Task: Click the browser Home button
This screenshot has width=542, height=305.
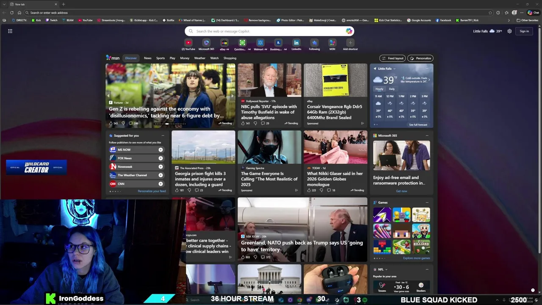Action: click(x=19, y=13)
